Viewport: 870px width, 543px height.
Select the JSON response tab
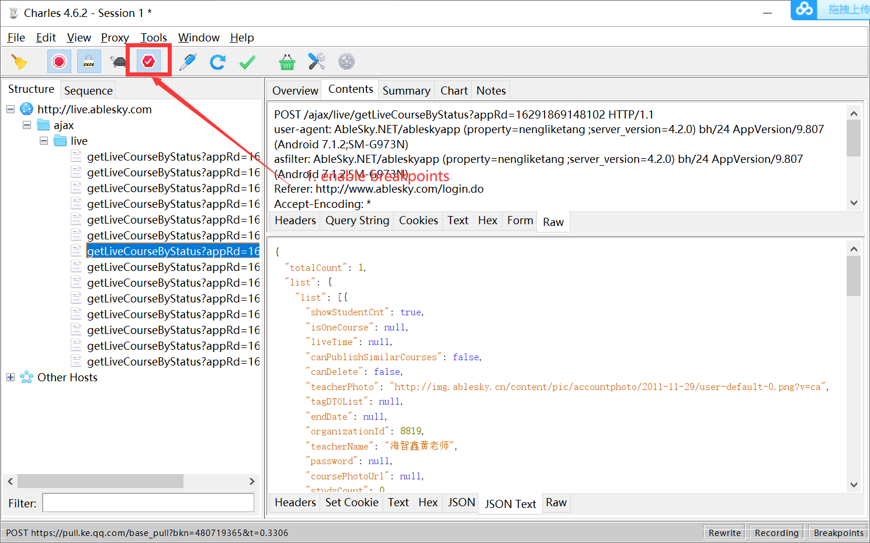(462, 502)
